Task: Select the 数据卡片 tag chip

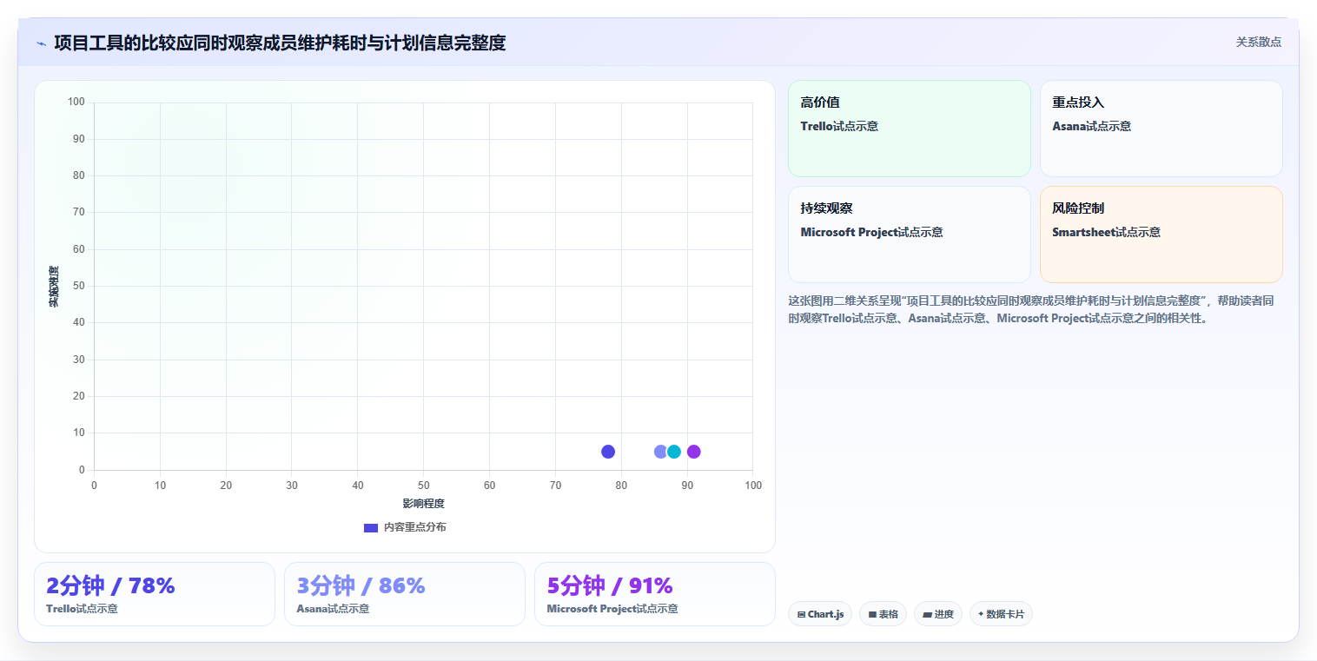Action: (1001, 614)
